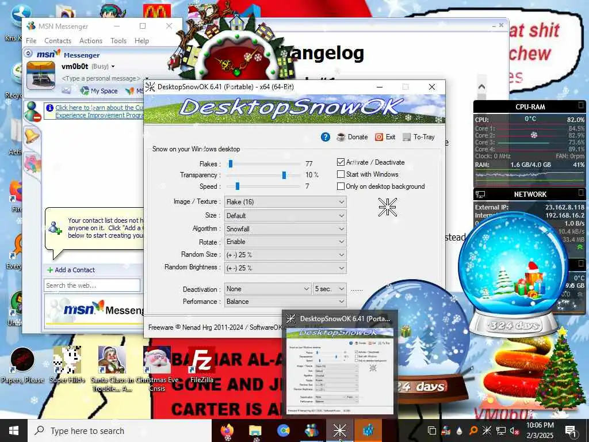589x442 pixels.
Task: Open the Random Size dropdown
Action: 285,255
